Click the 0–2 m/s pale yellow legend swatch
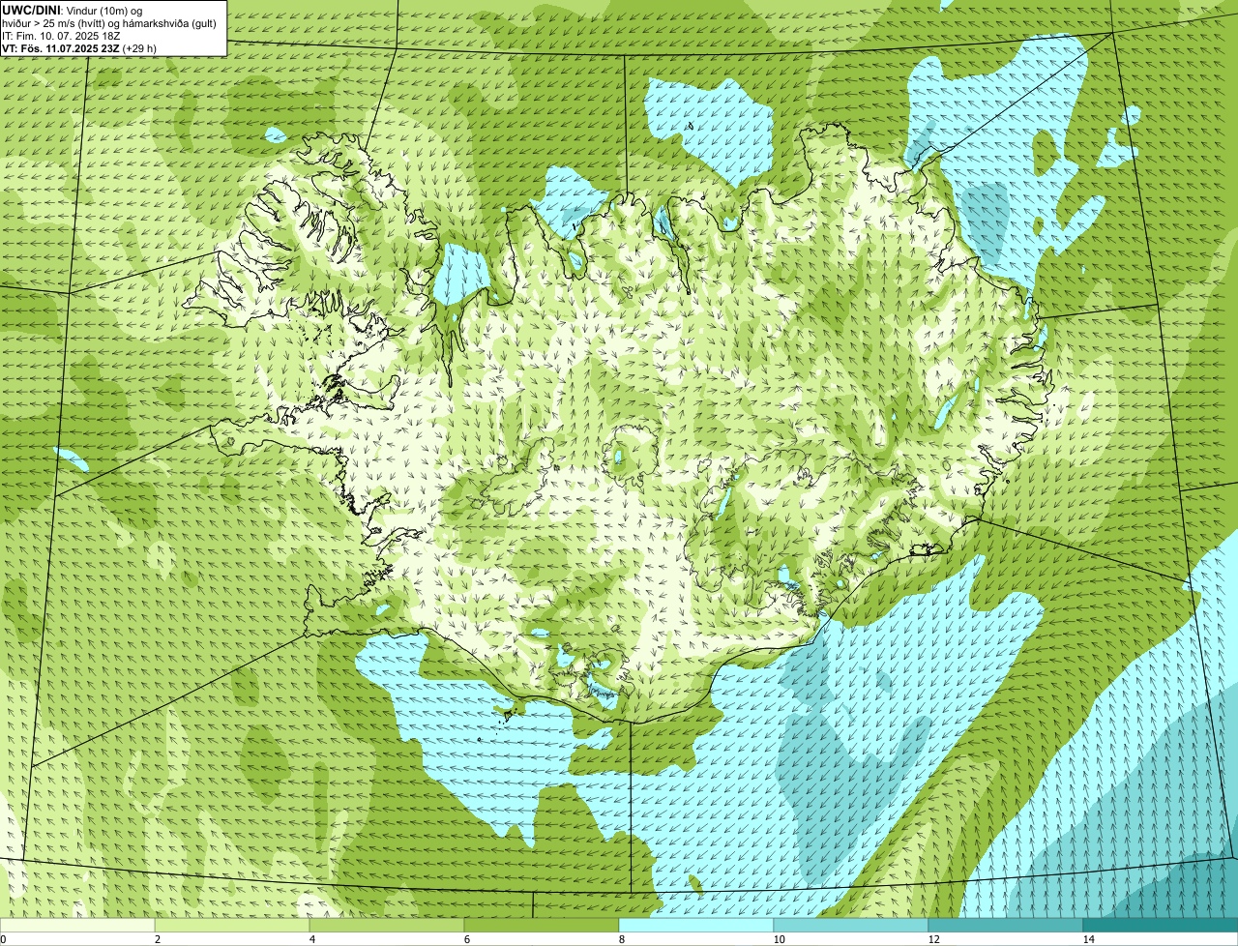The image size is (1238, 946). point(77,925)
